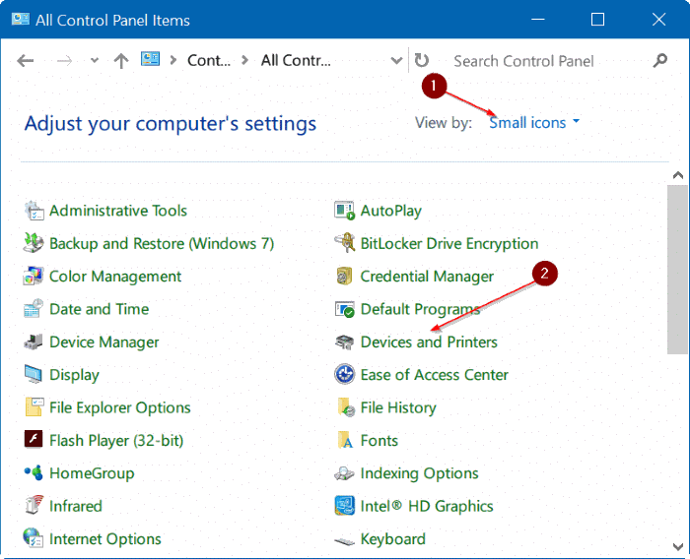Open the Flash Player (32-bit) link

tap(116, 441)
